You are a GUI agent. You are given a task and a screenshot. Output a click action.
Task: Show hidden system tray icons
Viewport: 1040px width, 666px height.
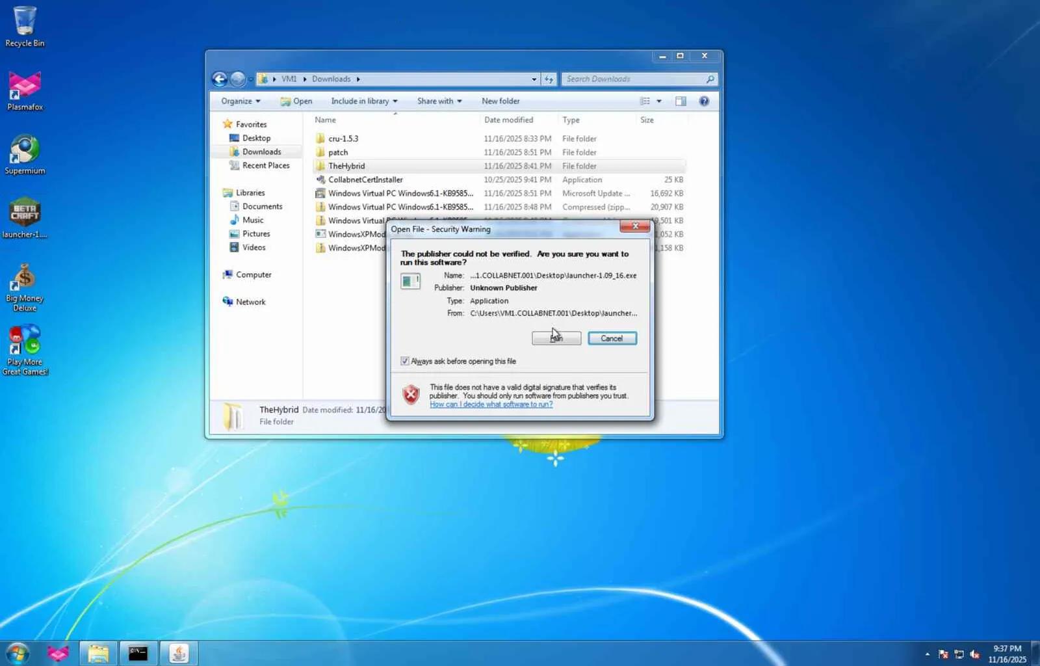click(928, 654)
